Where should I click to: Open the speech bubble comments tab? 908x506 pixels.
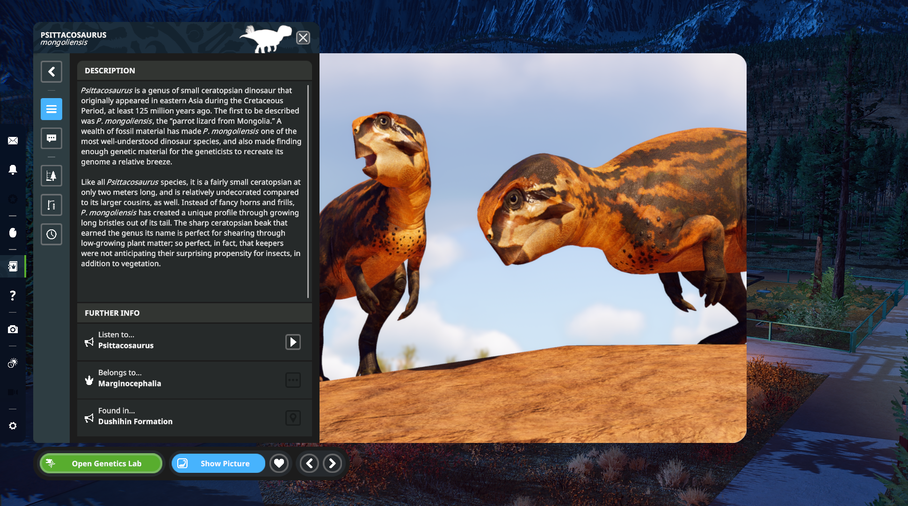(51, 138)
